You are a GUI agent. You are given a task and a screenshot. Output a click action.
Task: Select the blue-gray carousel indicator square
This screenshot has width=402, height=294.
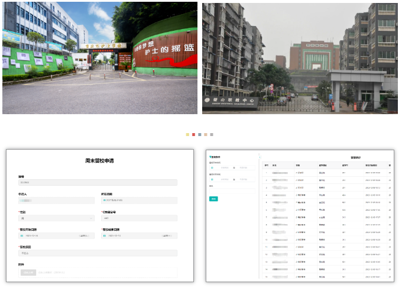200,135
